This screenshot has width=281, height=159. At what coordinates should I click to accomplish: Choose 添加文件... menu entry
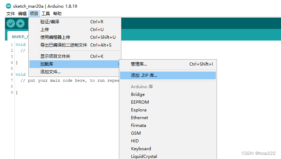75,72
